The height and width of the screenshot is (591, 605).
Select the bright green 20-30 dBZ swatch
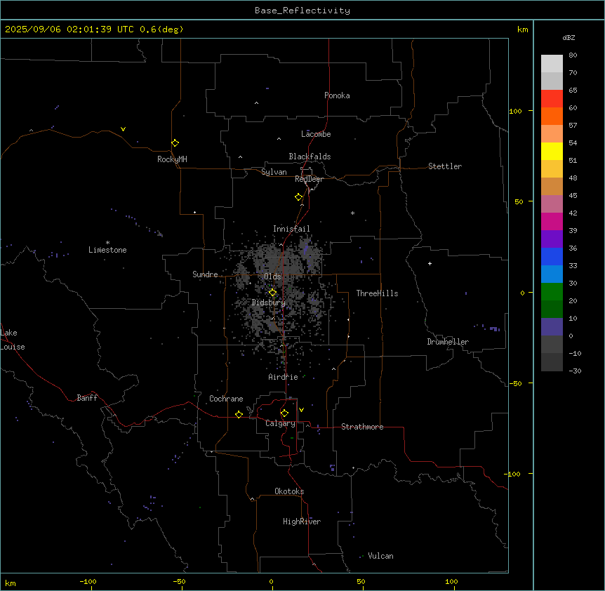(x=552, y=292)
